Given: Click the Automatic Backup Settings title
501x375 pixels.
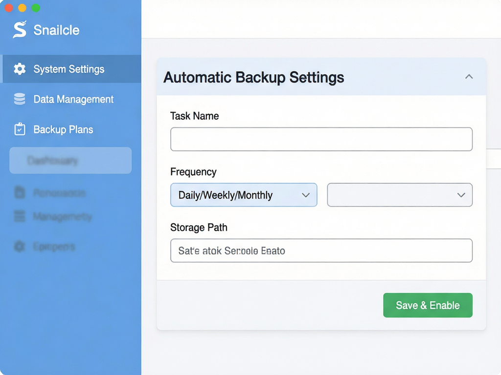Looking at the screenshot, I should click(254, 78).
